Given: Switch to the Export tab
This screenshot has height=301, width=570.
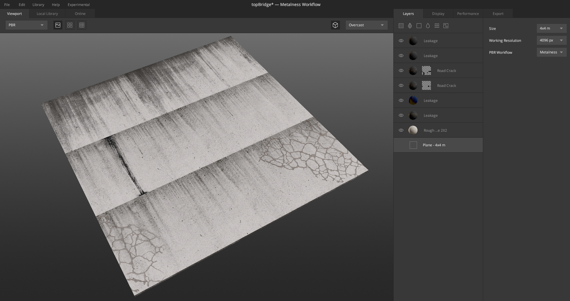Looking at the screenshot, I should [498, 13].
